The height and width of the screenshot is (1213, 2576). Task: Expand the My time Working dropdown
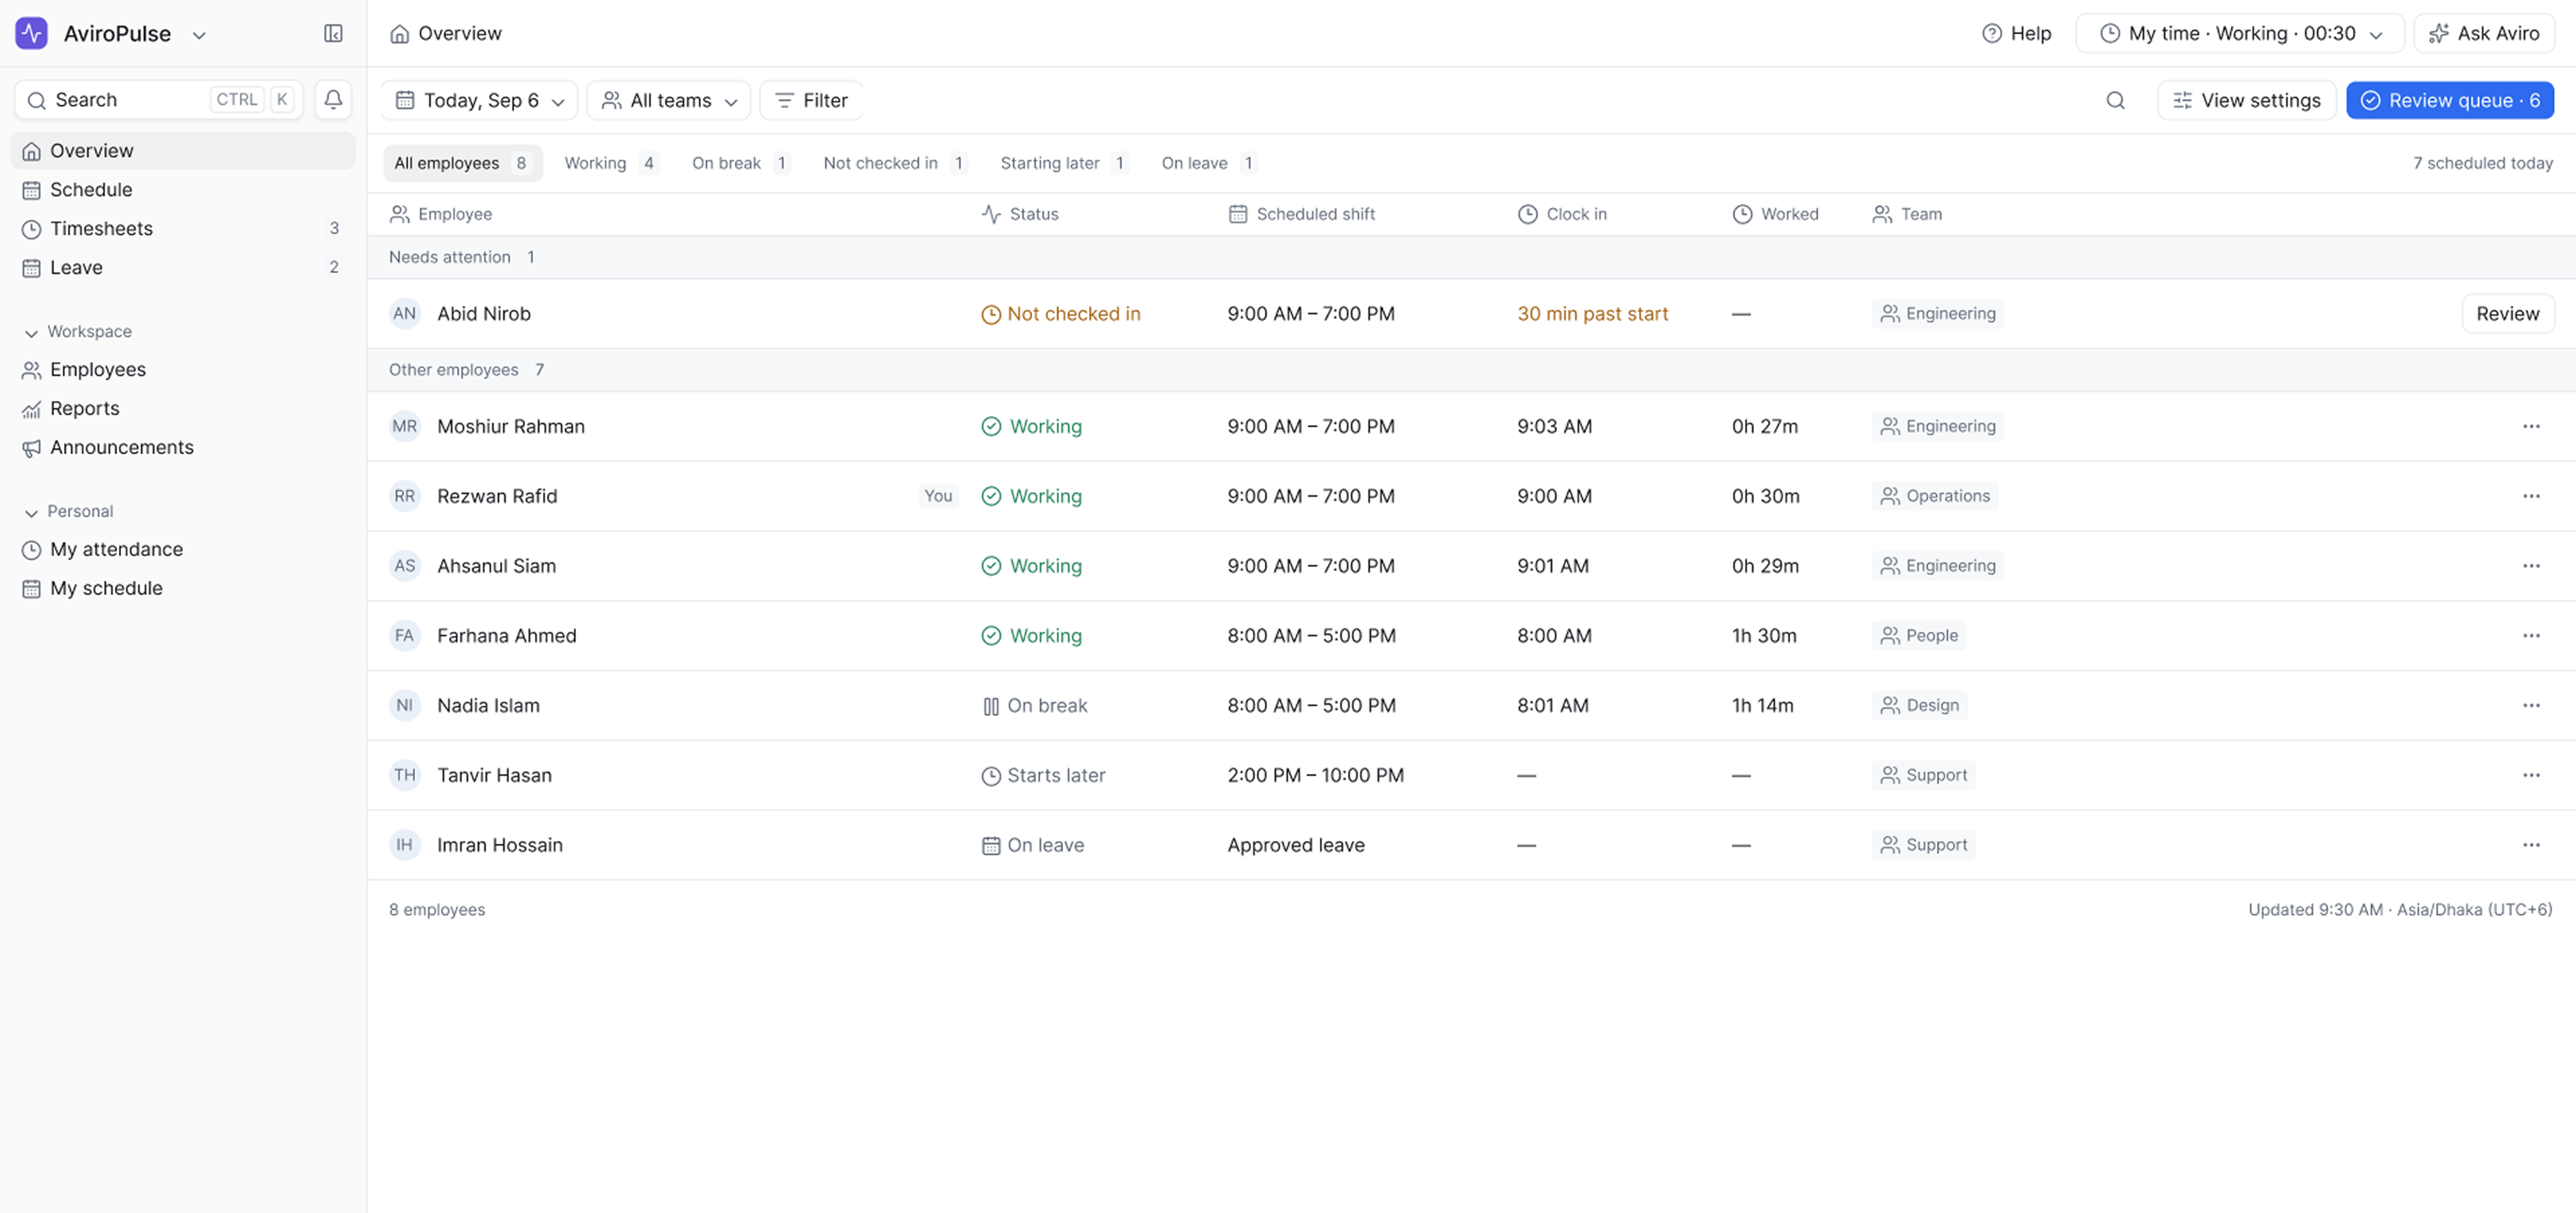tap(2240, 33)
